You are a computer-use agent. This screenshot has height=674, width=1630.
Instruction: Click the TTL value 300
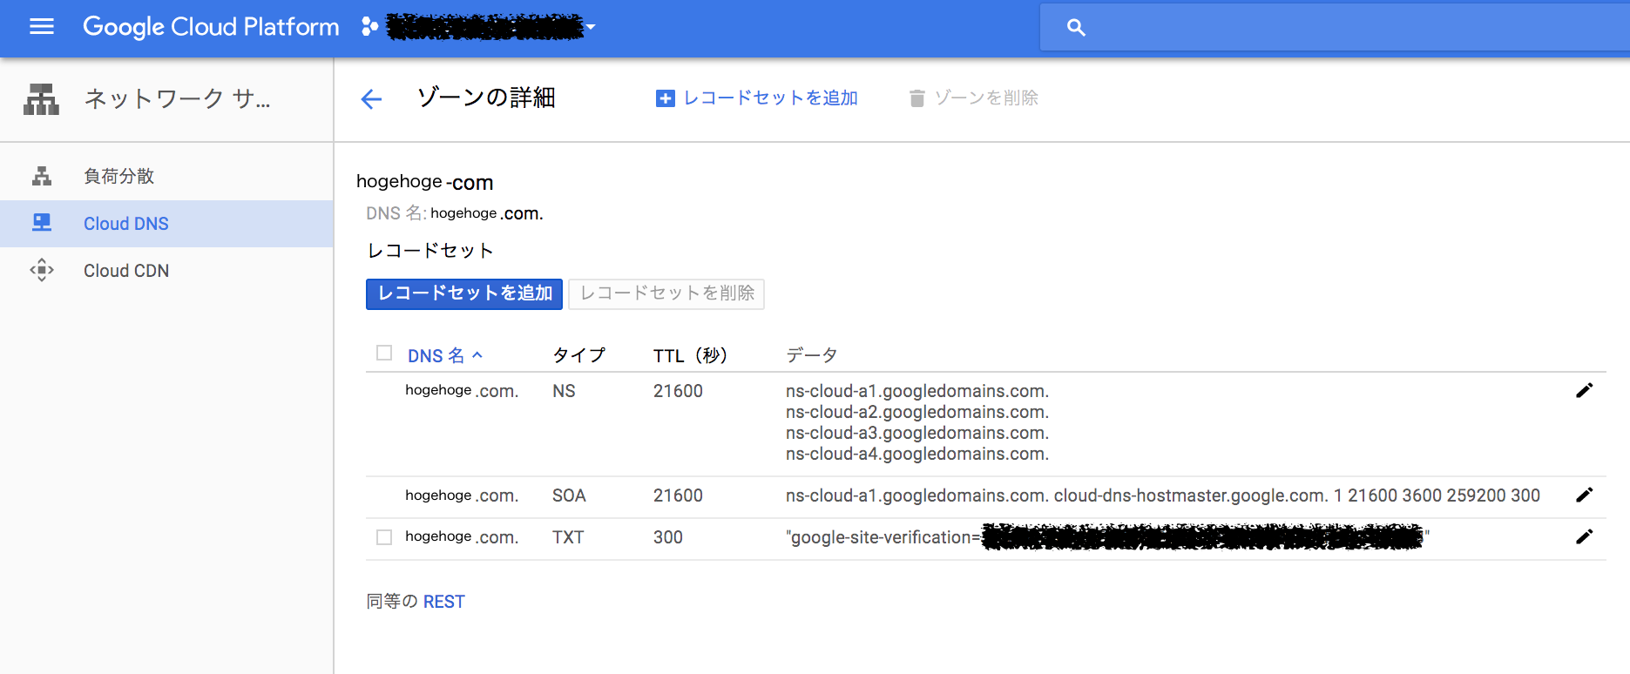(668, 537)
